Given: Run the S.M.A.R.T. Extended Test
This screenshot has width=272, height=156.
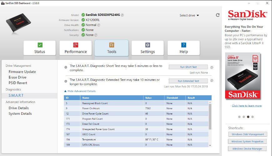Looking at the screenshot, I should click(x=188, y=81).
